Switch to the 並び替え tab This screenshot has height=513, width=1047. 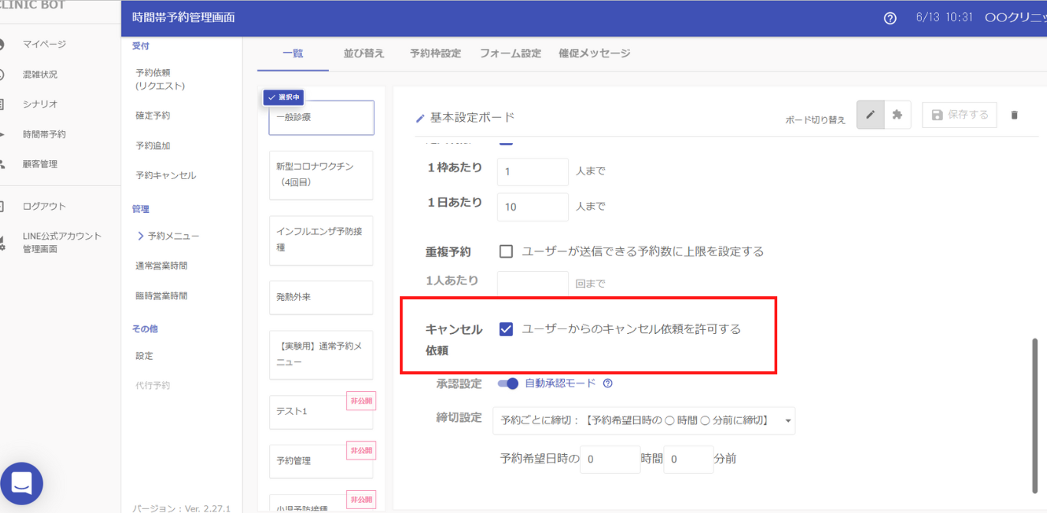(x=364, y=54)
